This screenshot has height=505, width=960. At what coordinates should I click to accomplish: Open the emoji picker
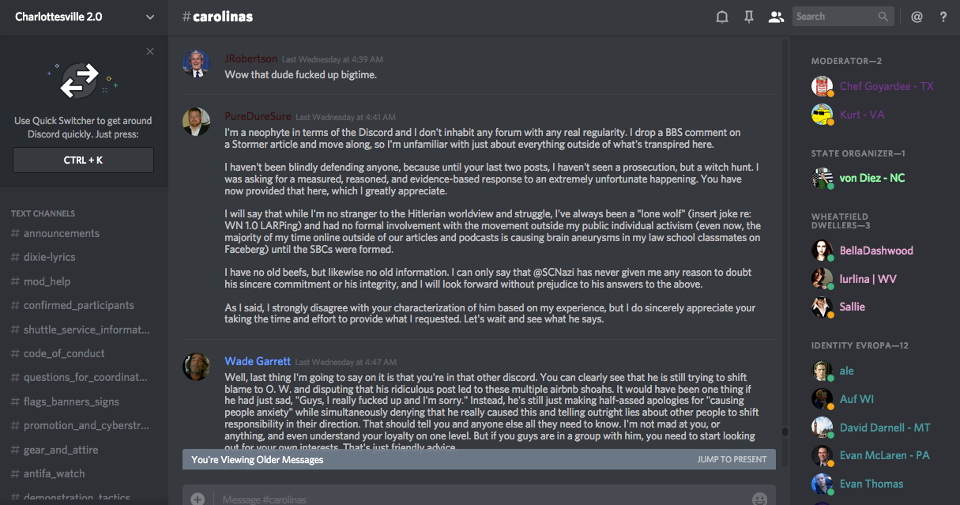click(759, 499)
